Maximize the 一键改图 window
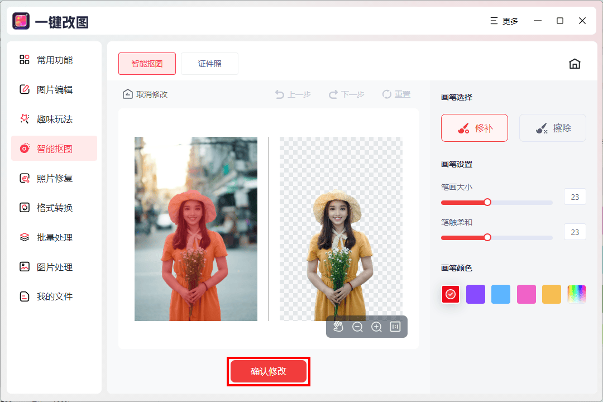This screenshot has height=402, width=603. pyautogui.click(x=560, y=21)
